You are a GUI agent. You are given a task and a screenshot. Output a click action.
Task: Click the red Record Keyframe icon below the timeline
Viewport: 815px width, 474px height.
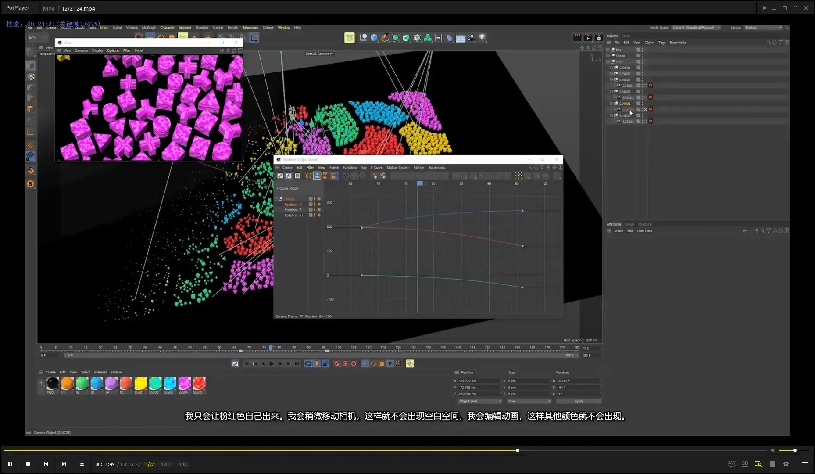pos(337,363)
